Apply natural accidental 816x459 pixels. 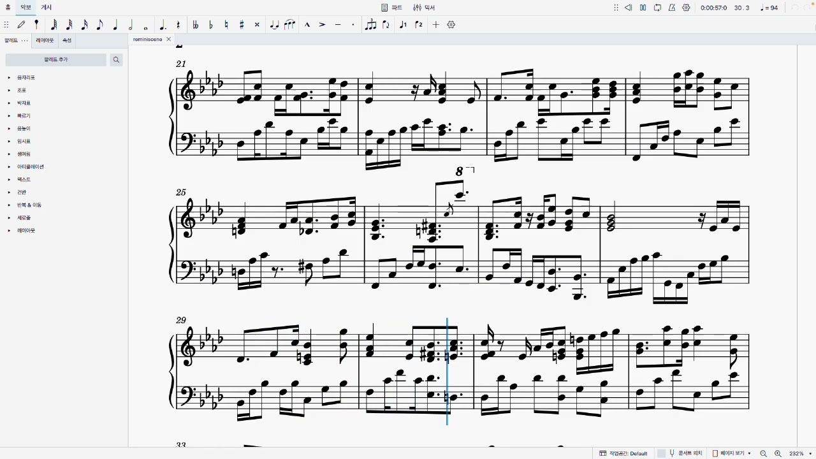[x=226, y=25]
